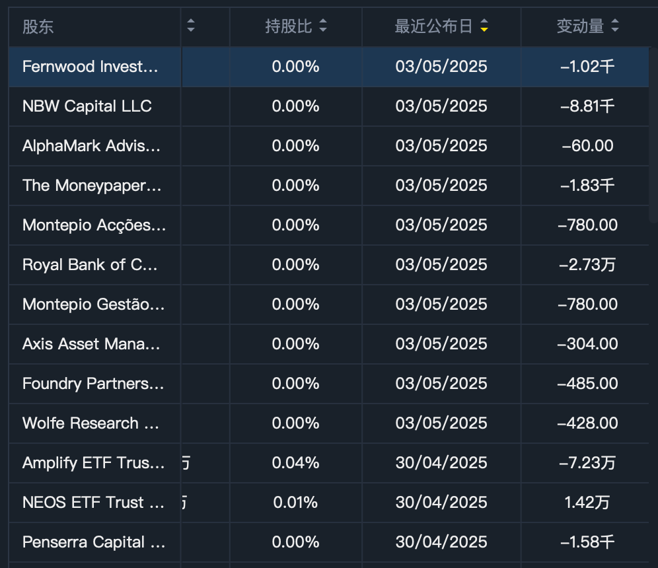Click the -7.23万 change value

(x=587, y=463)
